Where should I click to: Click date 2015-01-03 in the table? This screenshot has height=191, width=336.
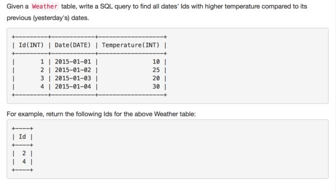tap(73, 78)
